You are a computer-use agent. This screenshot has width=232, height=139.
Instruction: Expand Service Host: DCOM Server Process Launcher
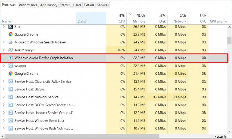pyautogui.click(x=4, y=105)
